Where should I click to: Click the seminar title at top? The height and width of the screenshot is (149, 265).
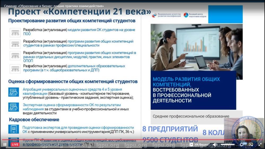pyautogui.click(x=54, y=6)
